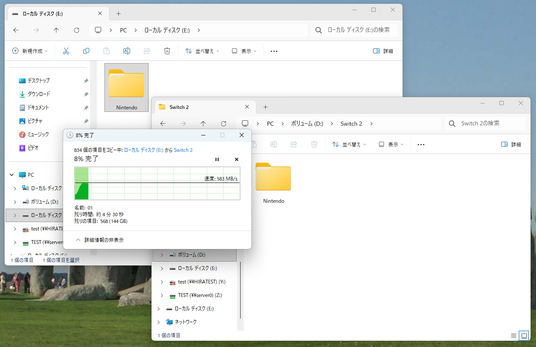Switch to large icons view in Switch 2 window

(x=524, y=335)
